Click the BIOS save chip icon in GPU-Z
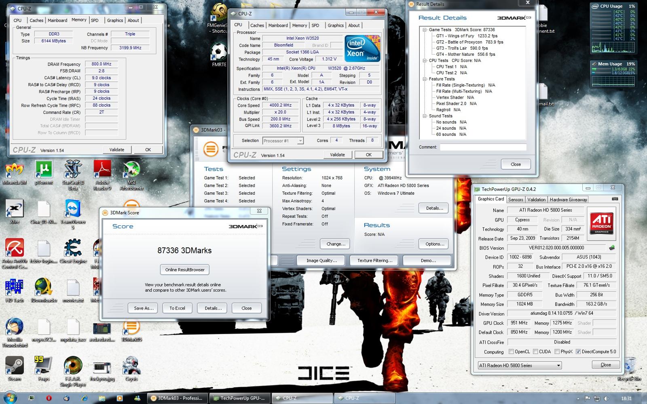647x404 pixels. point(612,248)
